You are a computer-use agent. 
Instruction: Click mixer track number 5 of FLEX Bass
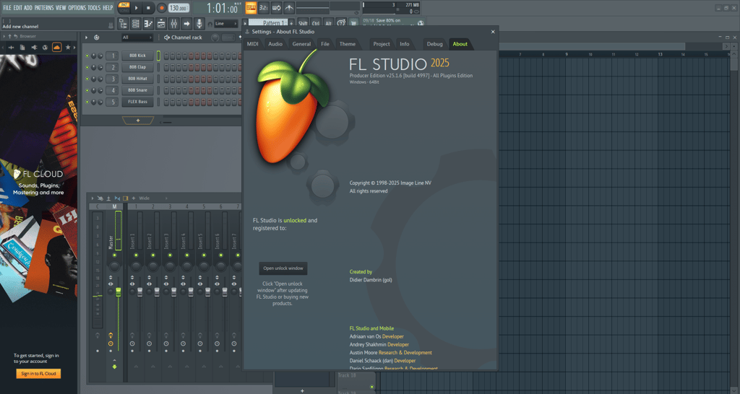coord(112,102)
